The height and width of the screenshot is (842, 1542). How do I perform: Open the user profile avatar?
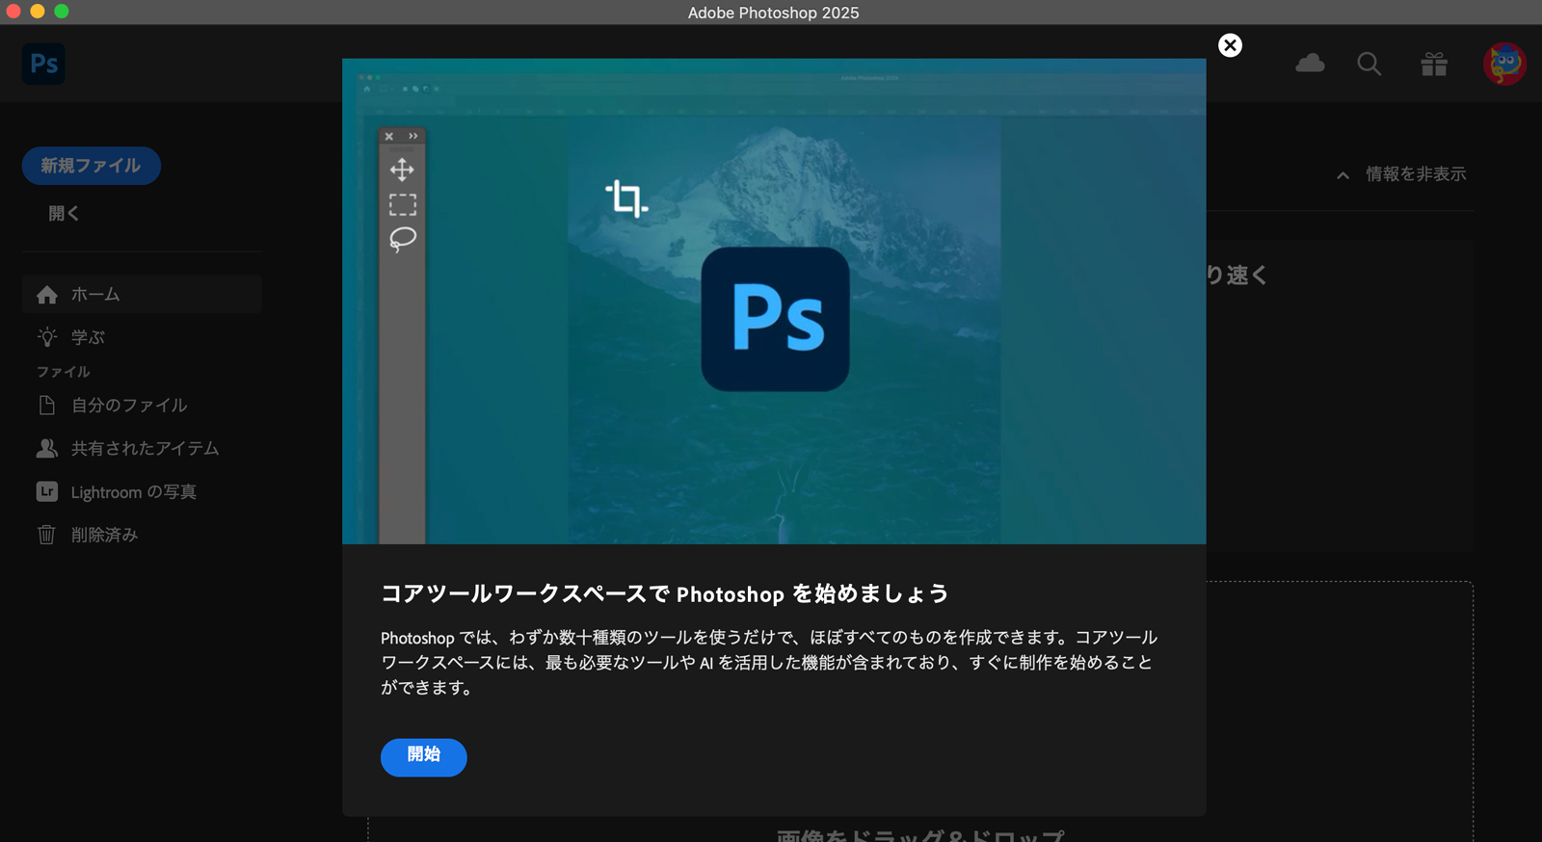click(x=1503, y=64)
